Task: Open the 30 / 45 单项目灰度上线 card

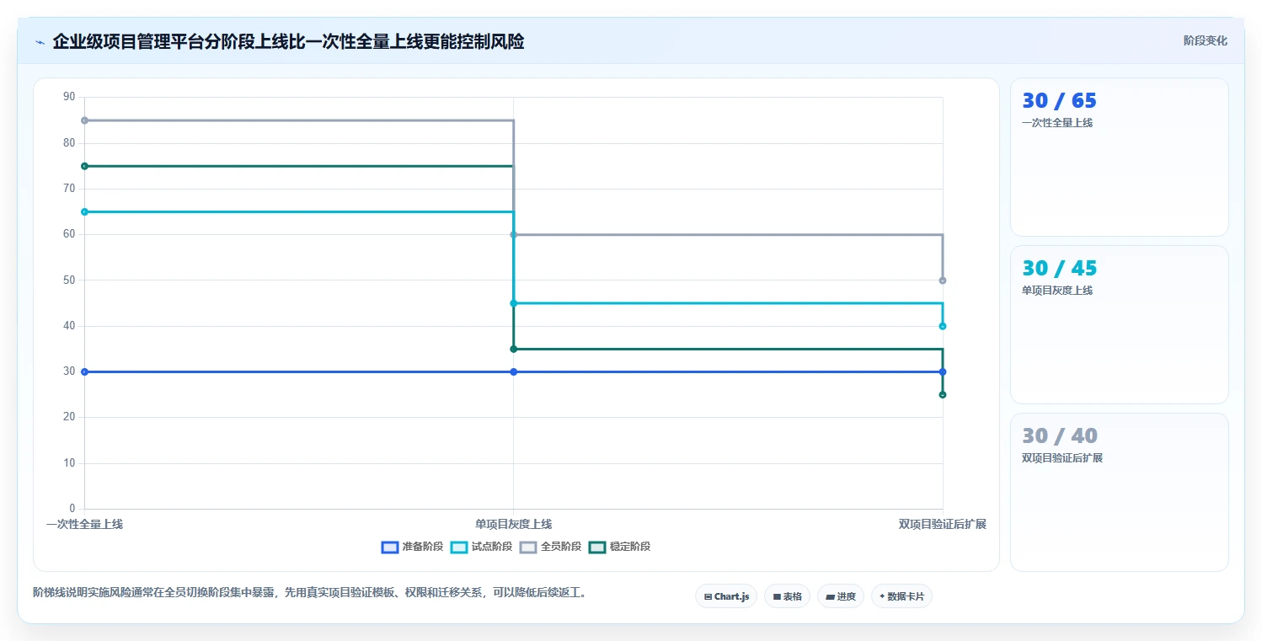Action: coord(1119,325)
